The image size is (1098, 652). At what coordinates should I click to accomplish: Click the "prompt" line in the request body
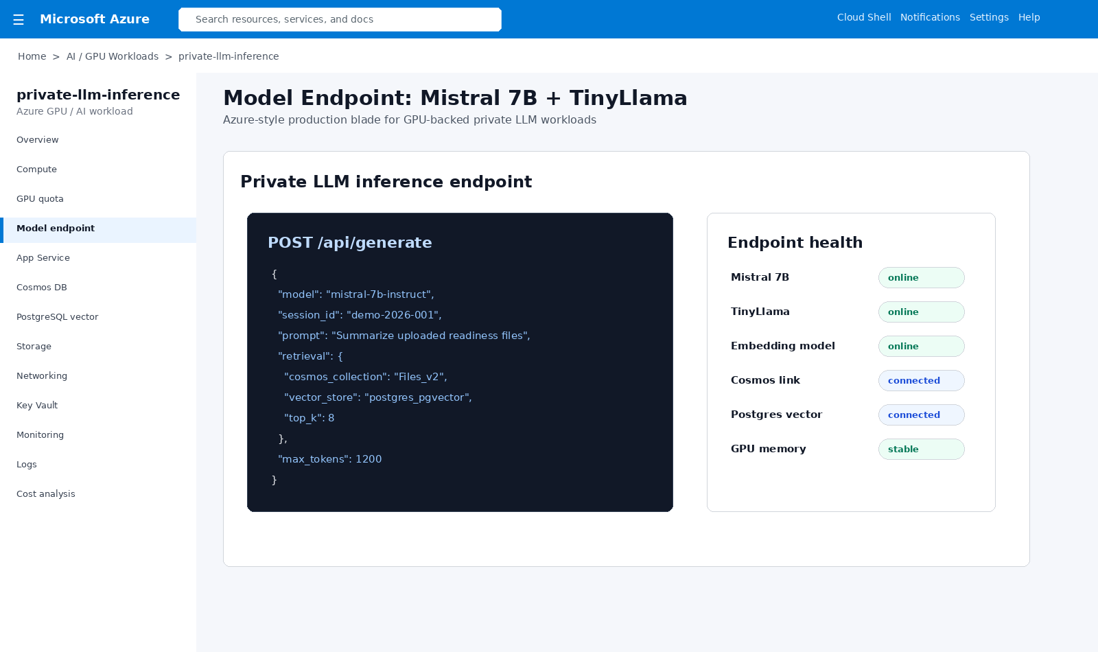404,336
